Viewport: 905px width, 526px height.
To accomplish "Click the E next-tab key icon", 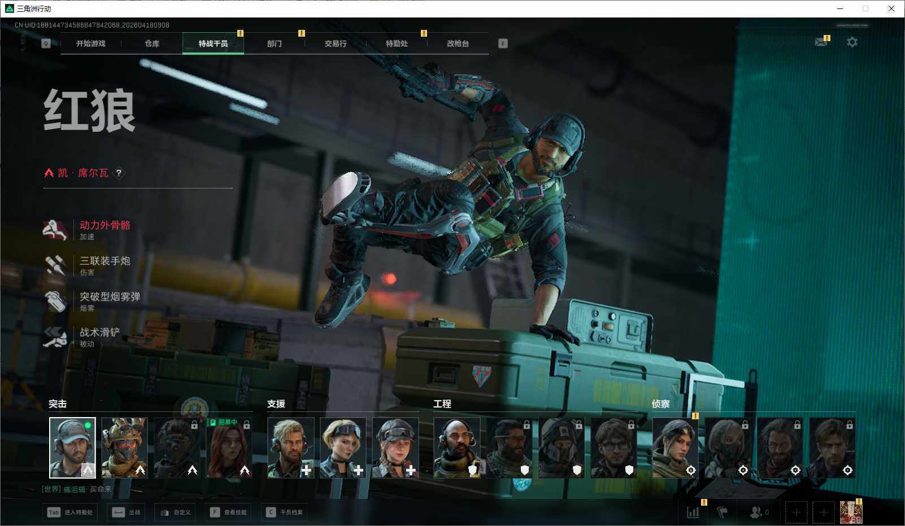I will pyautogui.click(x=503, y=43).
